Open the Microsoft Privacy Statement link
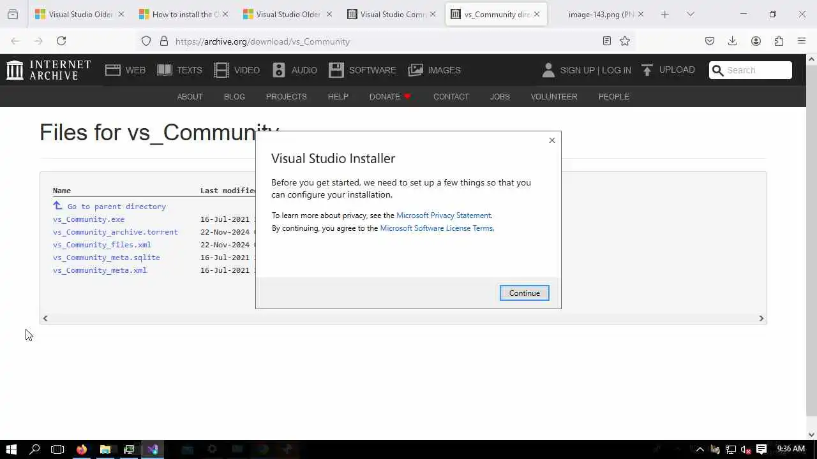 [x=444, y=215]
